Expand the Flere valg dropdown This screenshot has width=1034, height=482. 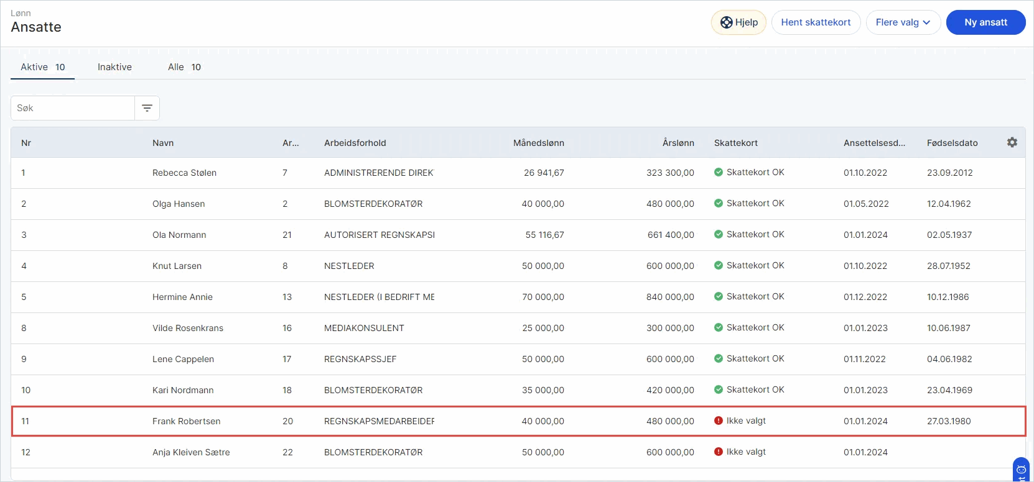click(903, 22)
